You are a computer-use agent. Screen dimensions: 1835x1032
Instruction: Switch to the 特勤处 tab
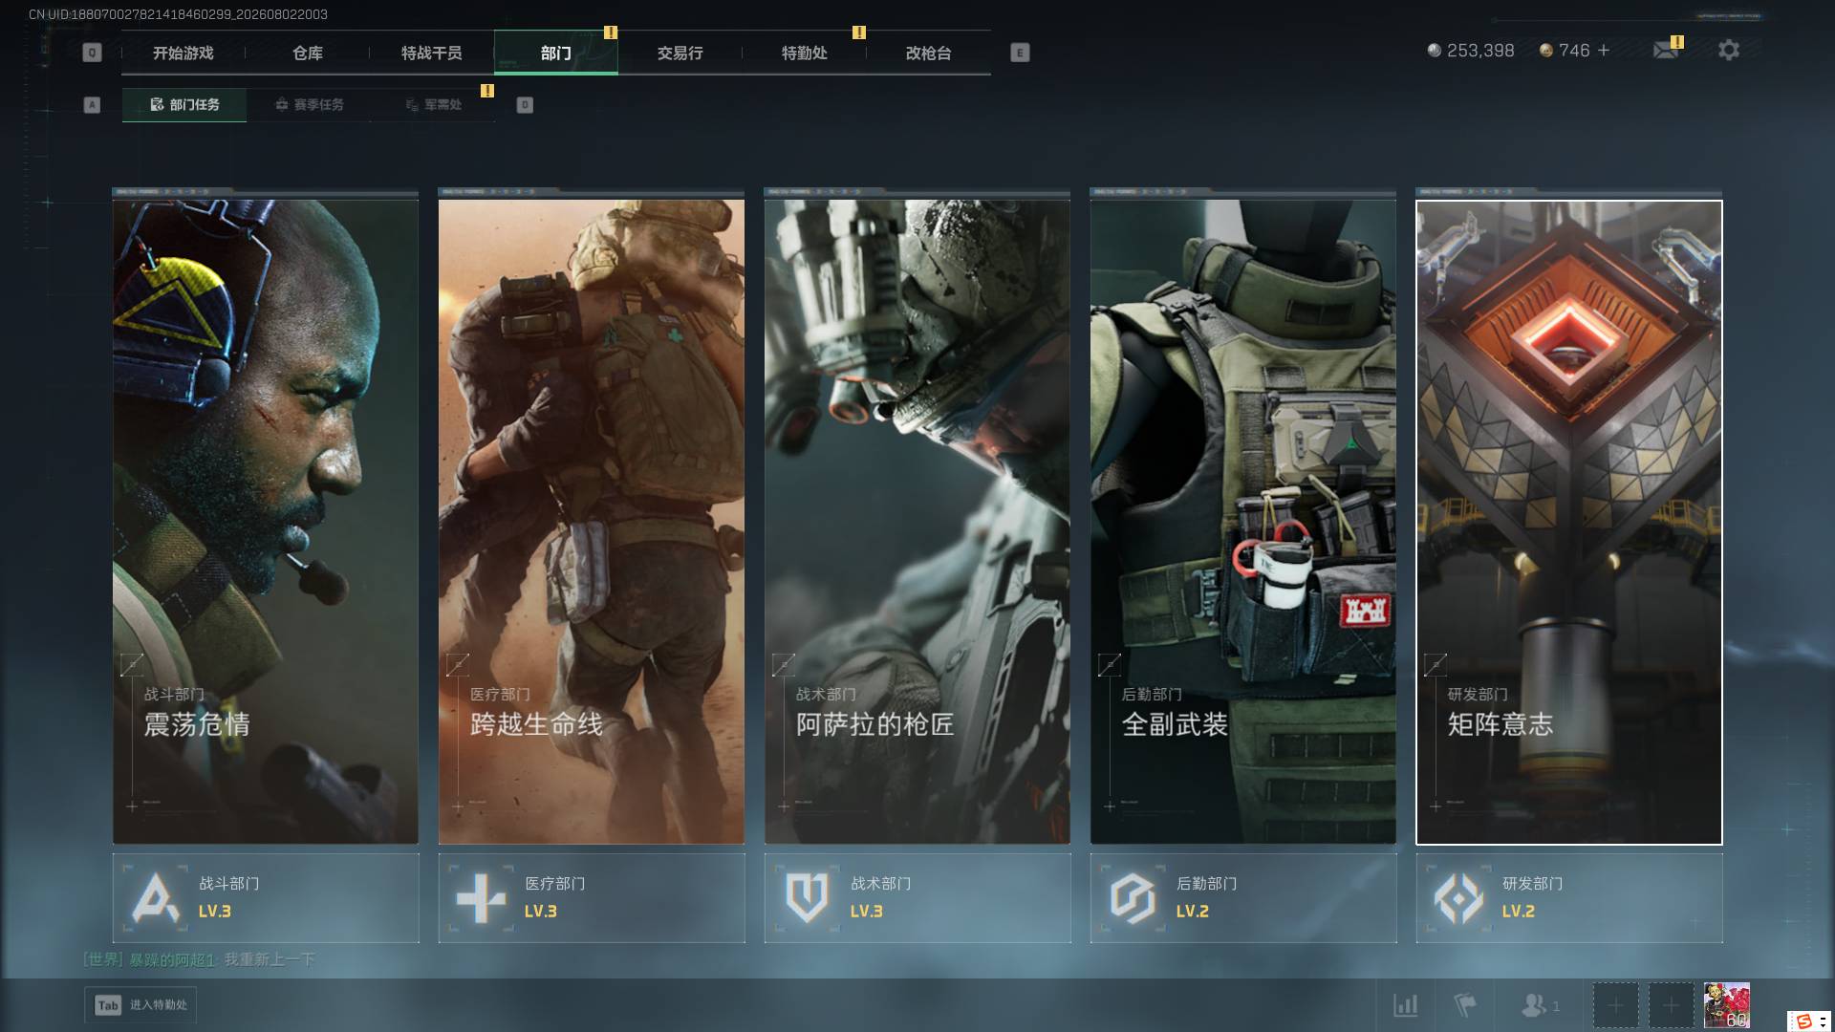click(805, 54)
